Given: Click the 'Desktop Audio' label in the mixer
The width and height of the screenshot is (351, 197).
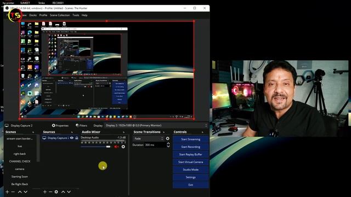Looking at the screenshot, I should [89, 137].
